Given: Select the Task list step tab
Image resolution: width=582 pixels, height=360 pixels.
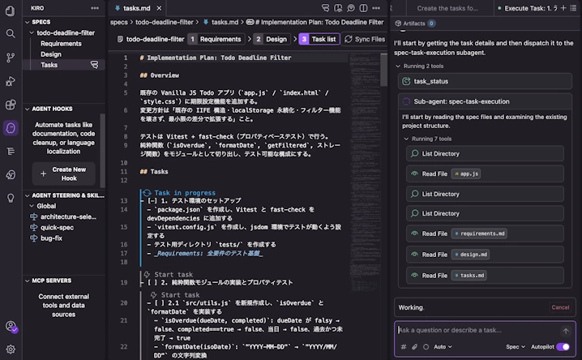Looking at the screenshot, I should 319,39.
